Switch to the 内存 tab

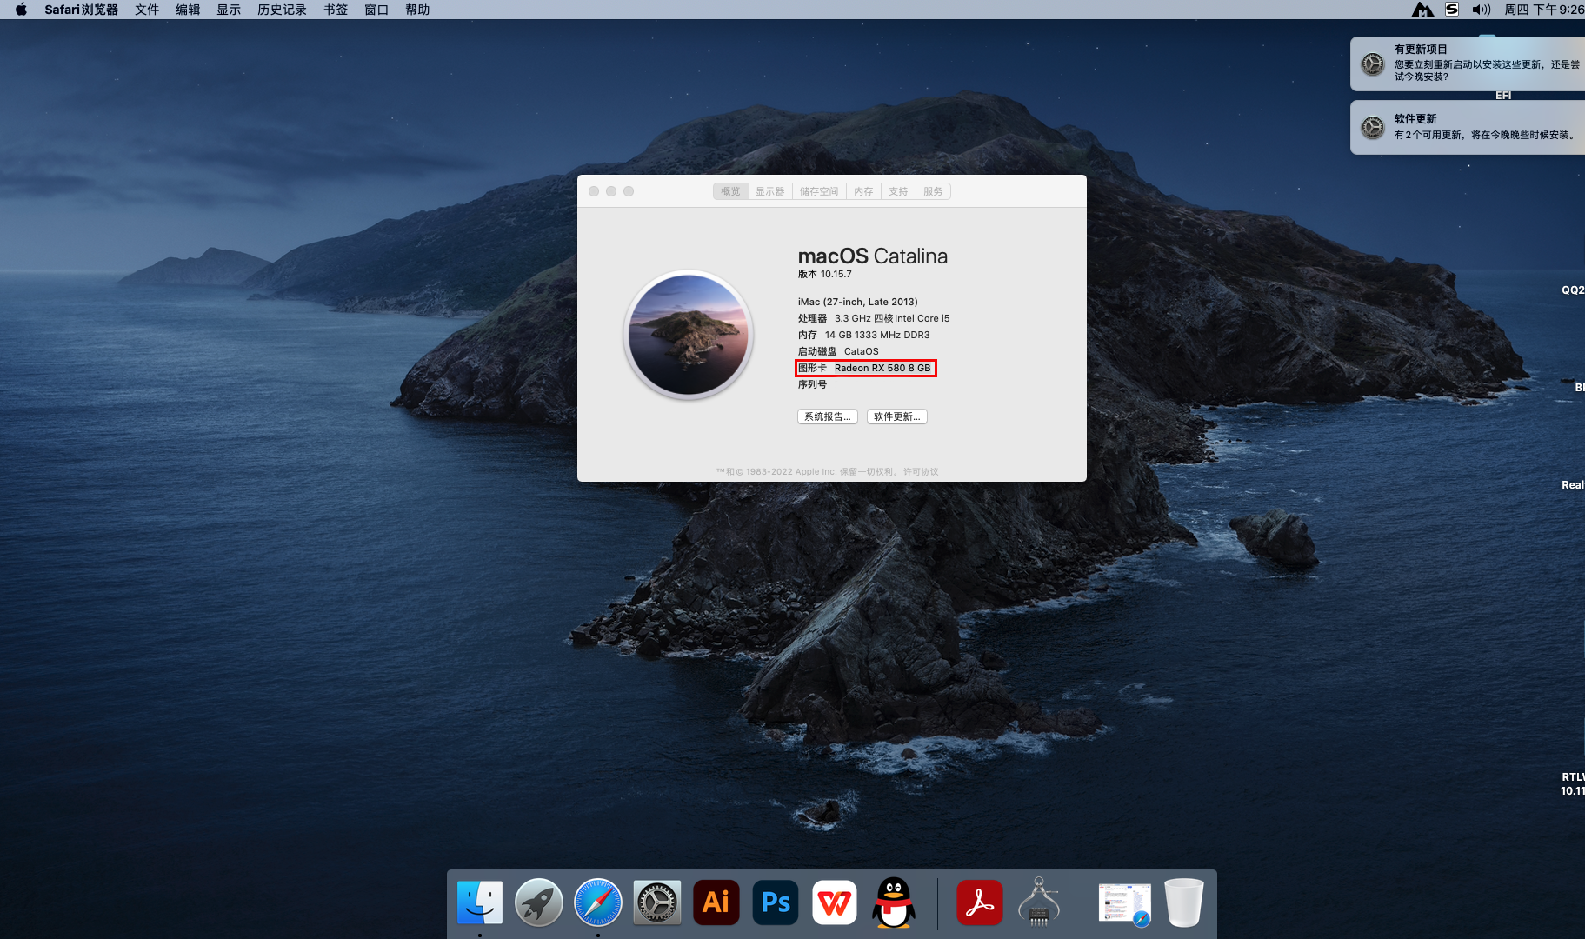[863, 191]
